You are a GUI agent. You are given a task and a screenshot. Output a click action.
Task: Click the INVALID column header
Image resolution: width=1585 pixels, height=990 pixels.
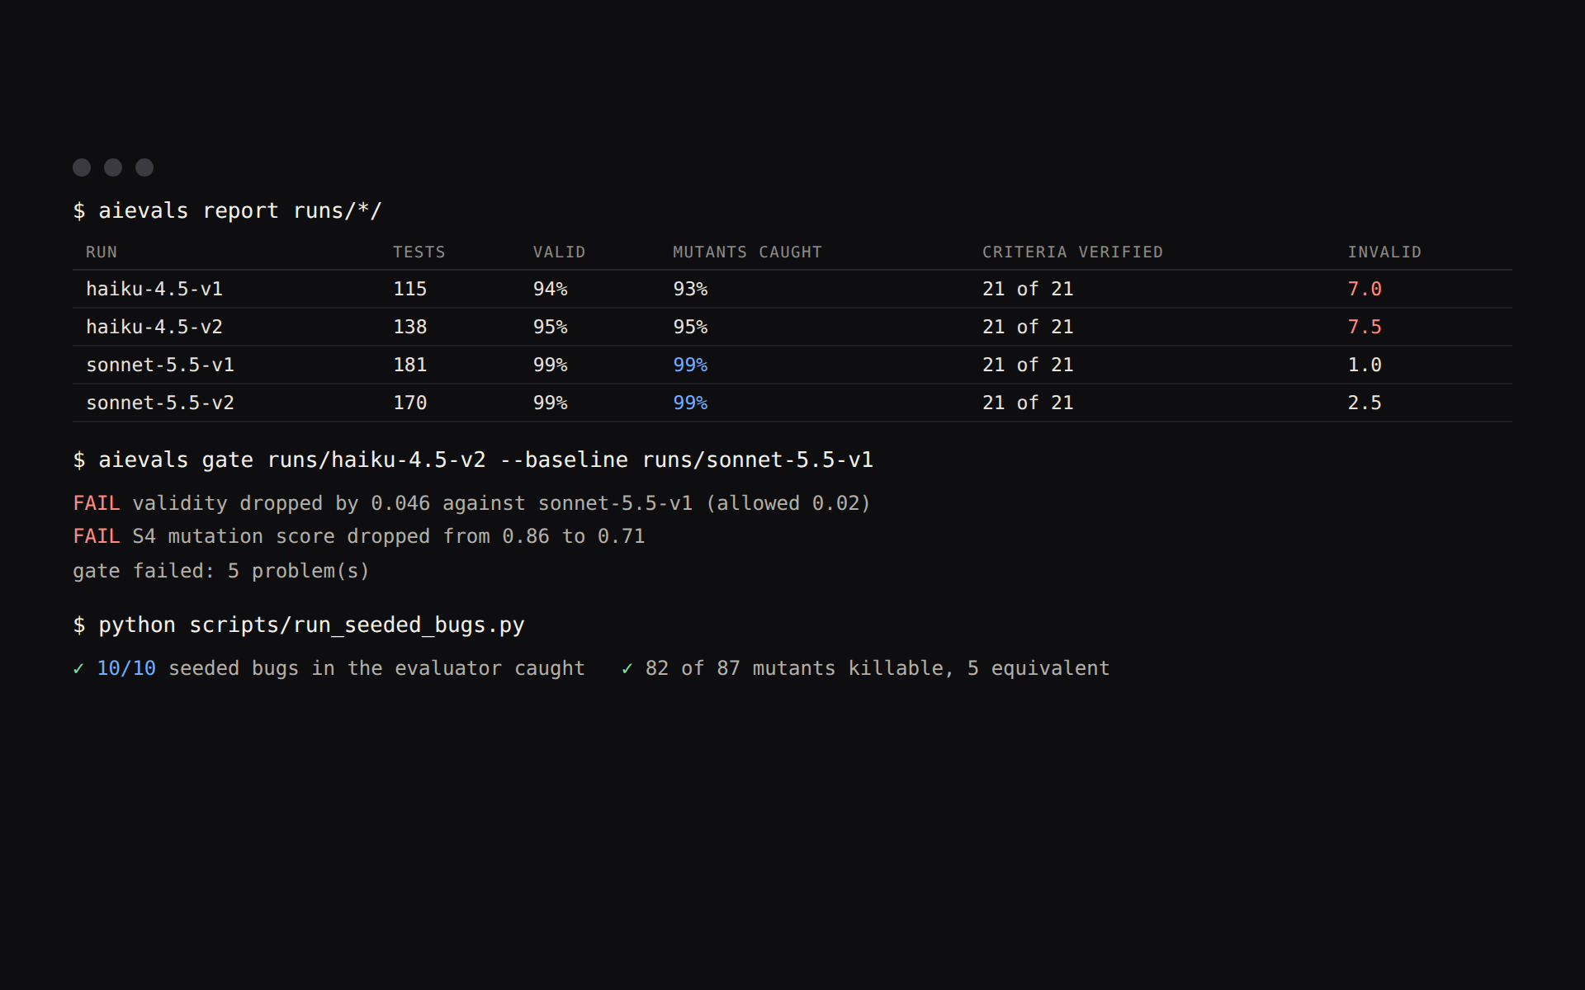pos(1384,252)
